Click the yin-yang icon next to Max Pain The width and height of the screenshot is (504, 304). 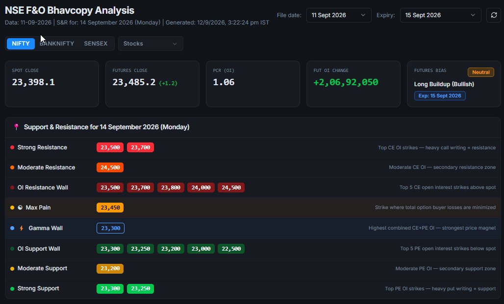click(x=20, y=208)
